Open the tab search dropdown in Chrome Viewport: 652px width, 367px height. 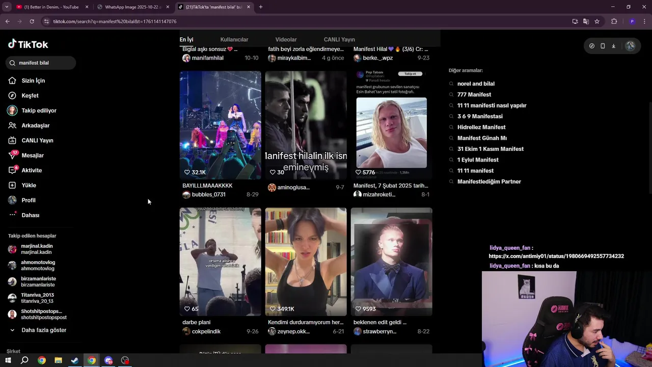click(7, 7)
